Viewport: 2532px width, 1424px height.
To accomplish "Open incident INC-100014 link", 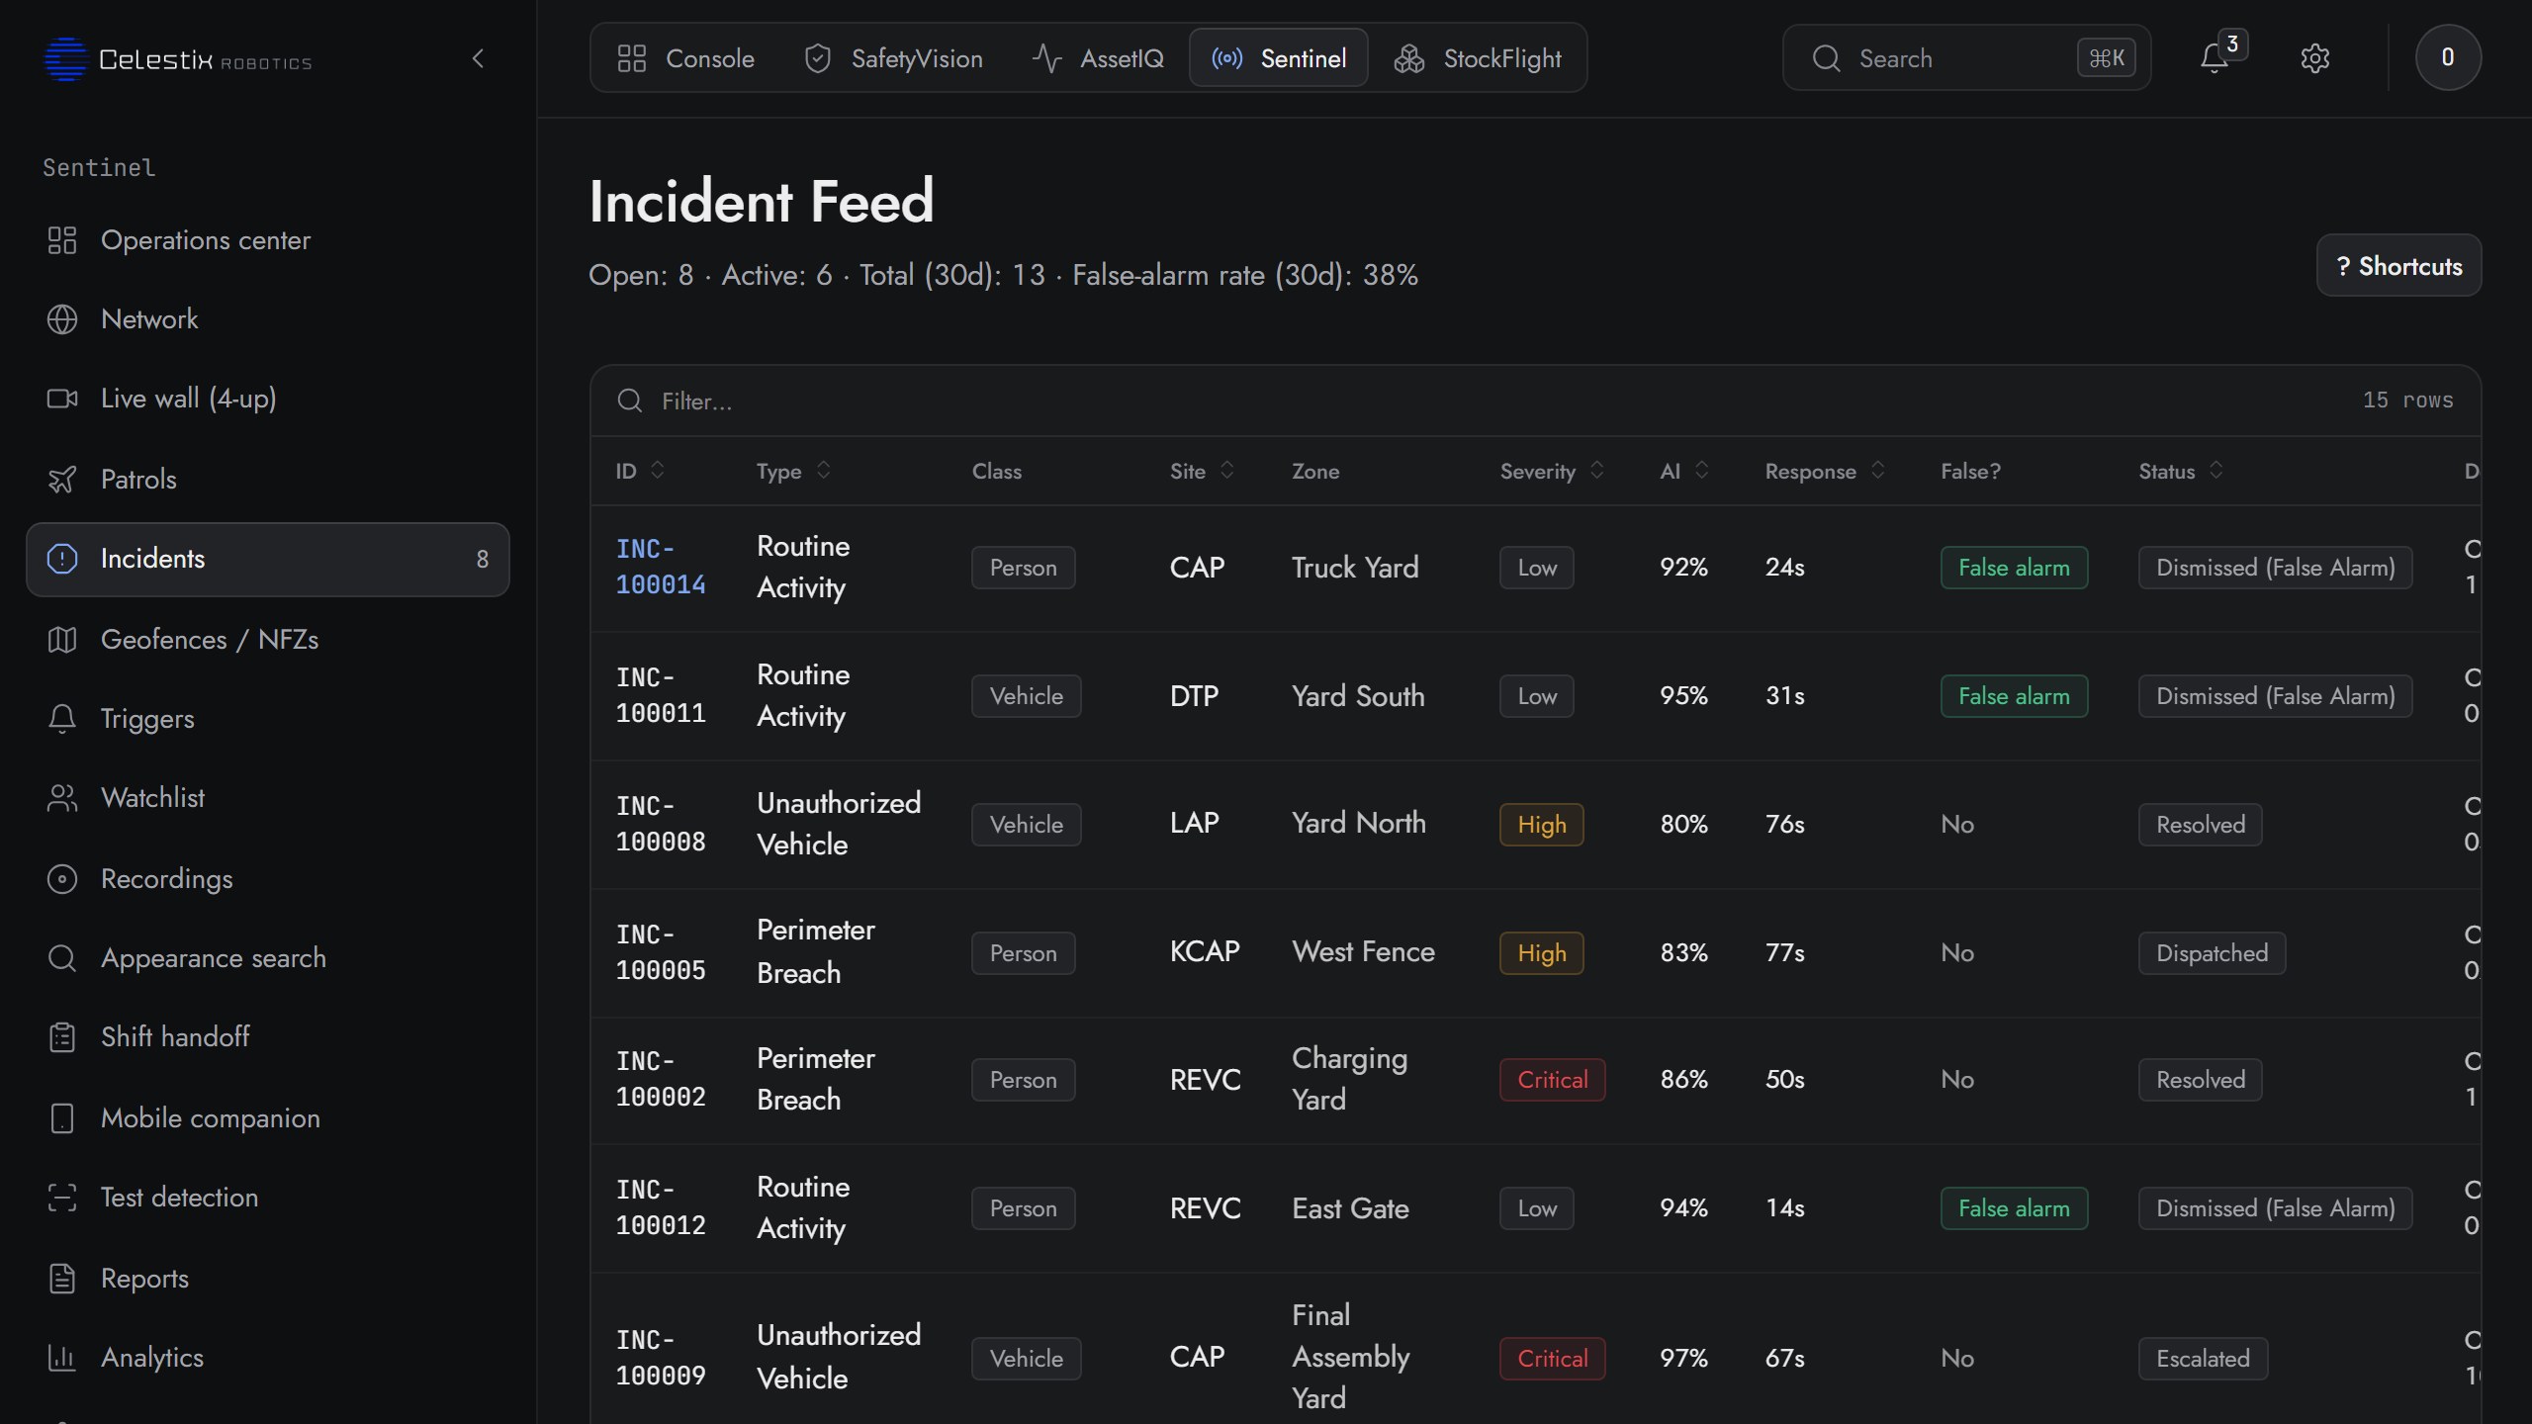I will pos(661,567).
